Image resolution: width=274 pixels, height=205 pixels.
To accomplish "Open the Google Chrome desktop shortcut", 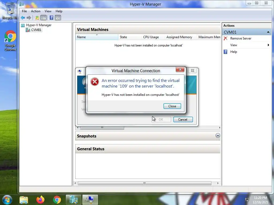I will coord(10,41).
